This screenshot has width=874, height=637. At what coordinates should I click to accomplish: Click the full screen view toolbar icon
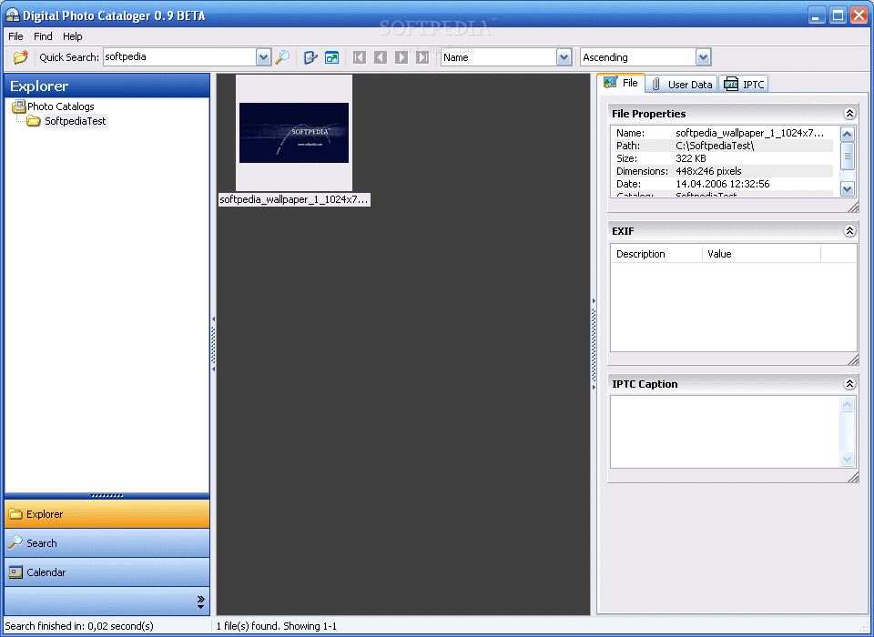point(331,56)
